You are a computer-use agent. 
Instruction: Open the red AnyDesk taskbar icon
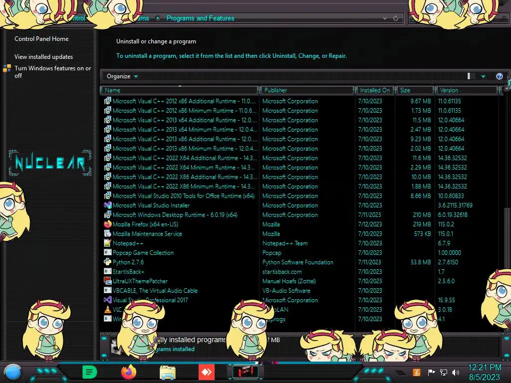tap(207, 372)
